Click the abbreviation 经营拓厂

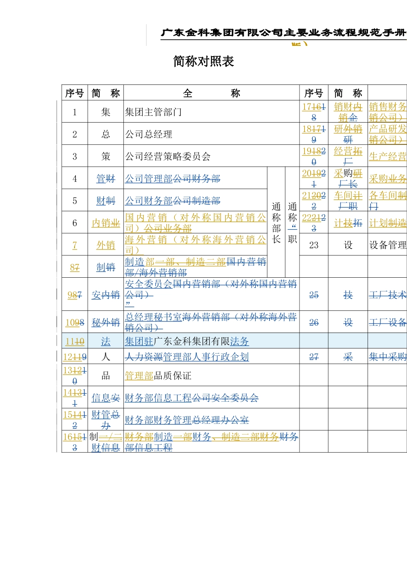[348, 156]
